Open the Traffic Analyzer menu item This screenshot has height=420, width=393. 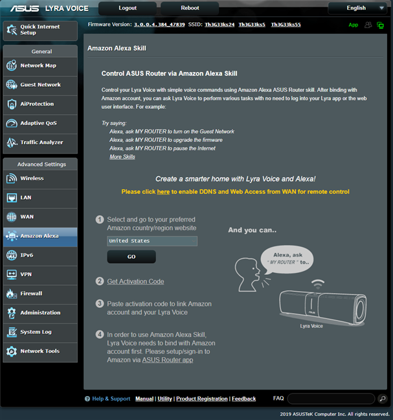point(40,143)
